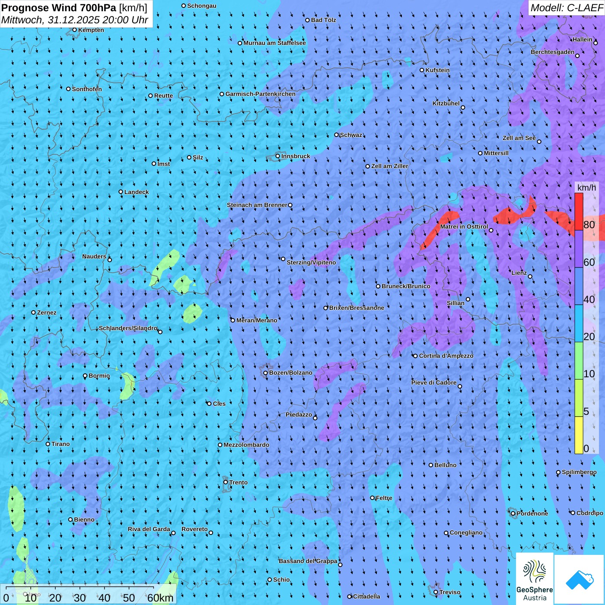Click the 'Cittadella' label
605x605 pixels.
[x=366, y=596]
